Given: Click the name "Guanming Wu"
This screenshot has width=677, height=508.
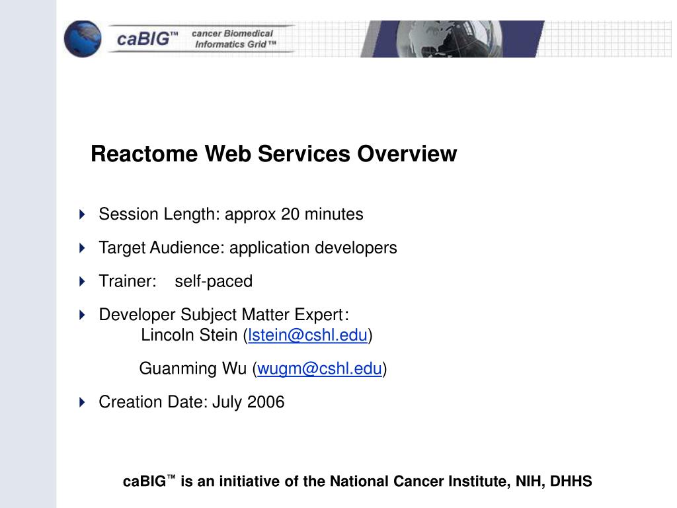Looking at the screenshot, I should (192, 368).
